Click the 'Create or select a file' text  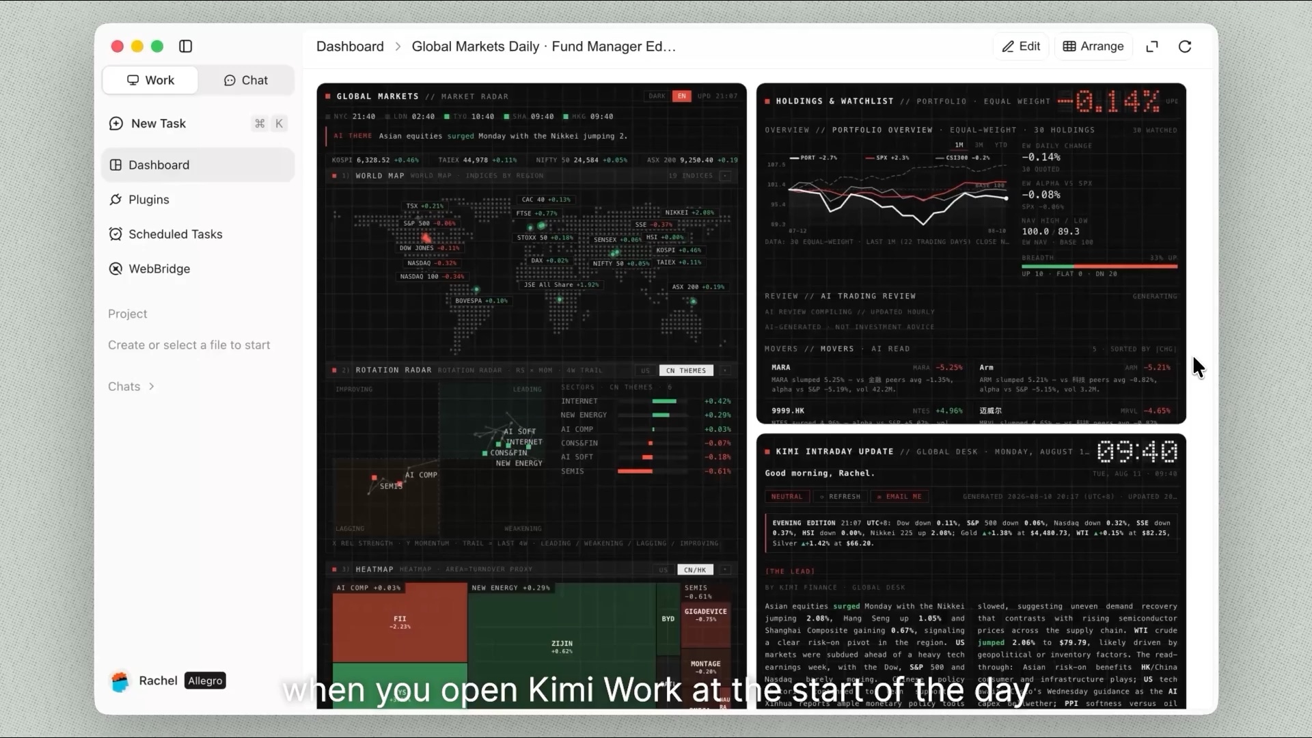(x=189, y=345)
